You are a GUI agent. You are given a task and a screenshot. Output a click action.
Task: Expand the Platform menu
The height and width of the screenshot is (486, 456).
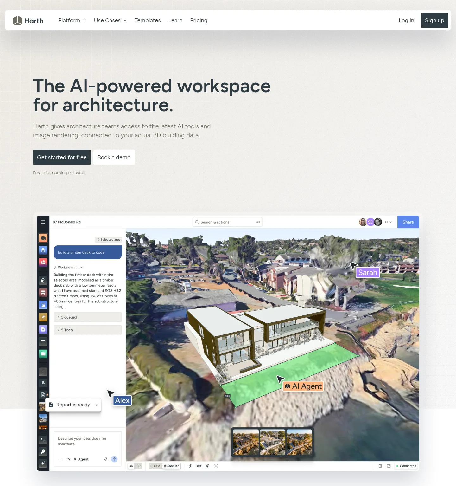(72, 20)
